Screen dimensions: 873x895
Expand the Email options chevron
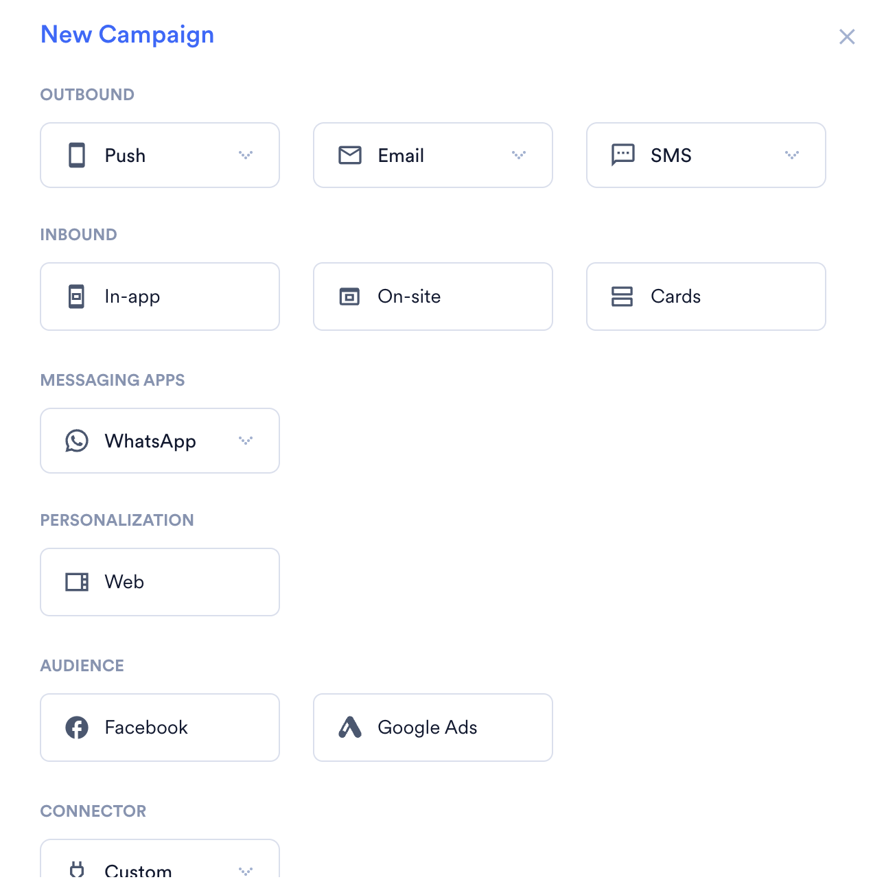pyautogui.click(x=519, y=155)
